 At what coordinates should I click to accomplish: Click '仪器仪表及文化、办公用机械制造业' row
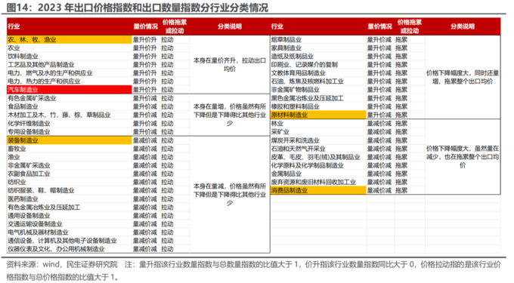click(x=56, y=249)
